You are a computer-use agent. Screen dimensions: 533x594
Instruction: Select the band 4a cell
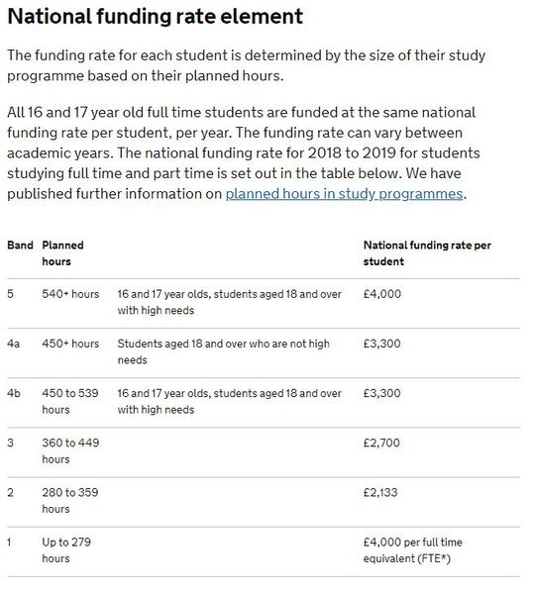click(x=13, y=344)
